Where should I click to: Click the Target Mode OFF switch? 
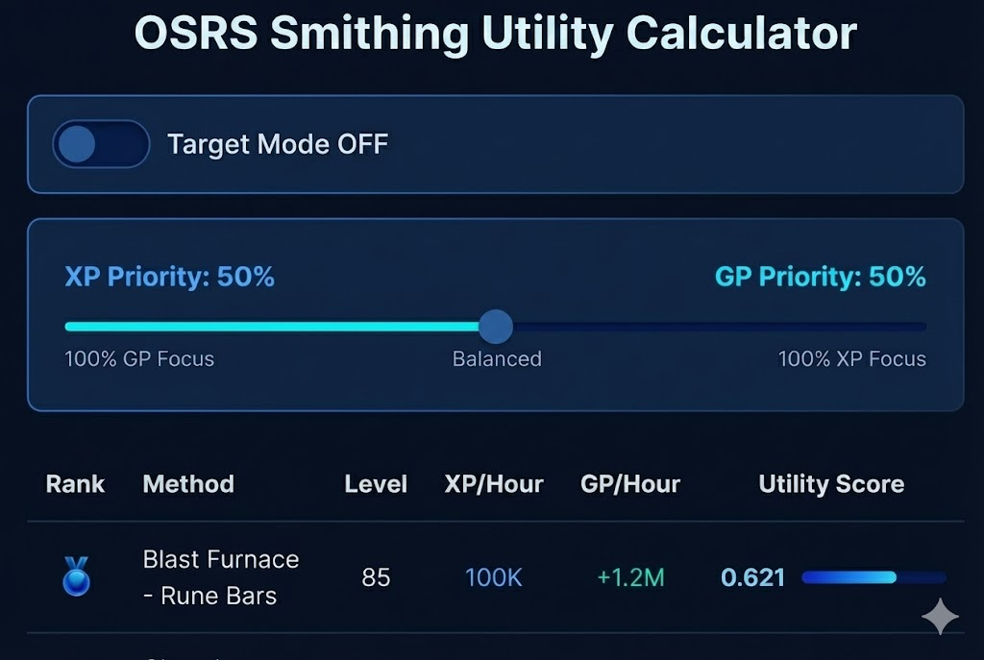[100, 144]
